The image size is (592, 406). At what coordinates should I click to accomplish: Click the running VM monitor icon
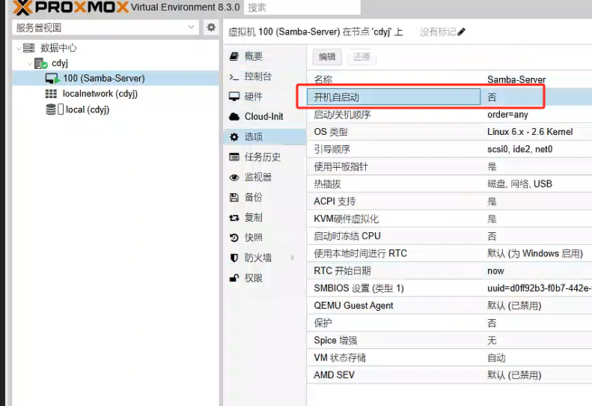click(52, 78)
